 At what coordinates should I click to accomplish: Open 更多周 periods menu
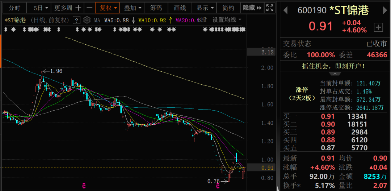pyautogui.click(x=63, y=8)
